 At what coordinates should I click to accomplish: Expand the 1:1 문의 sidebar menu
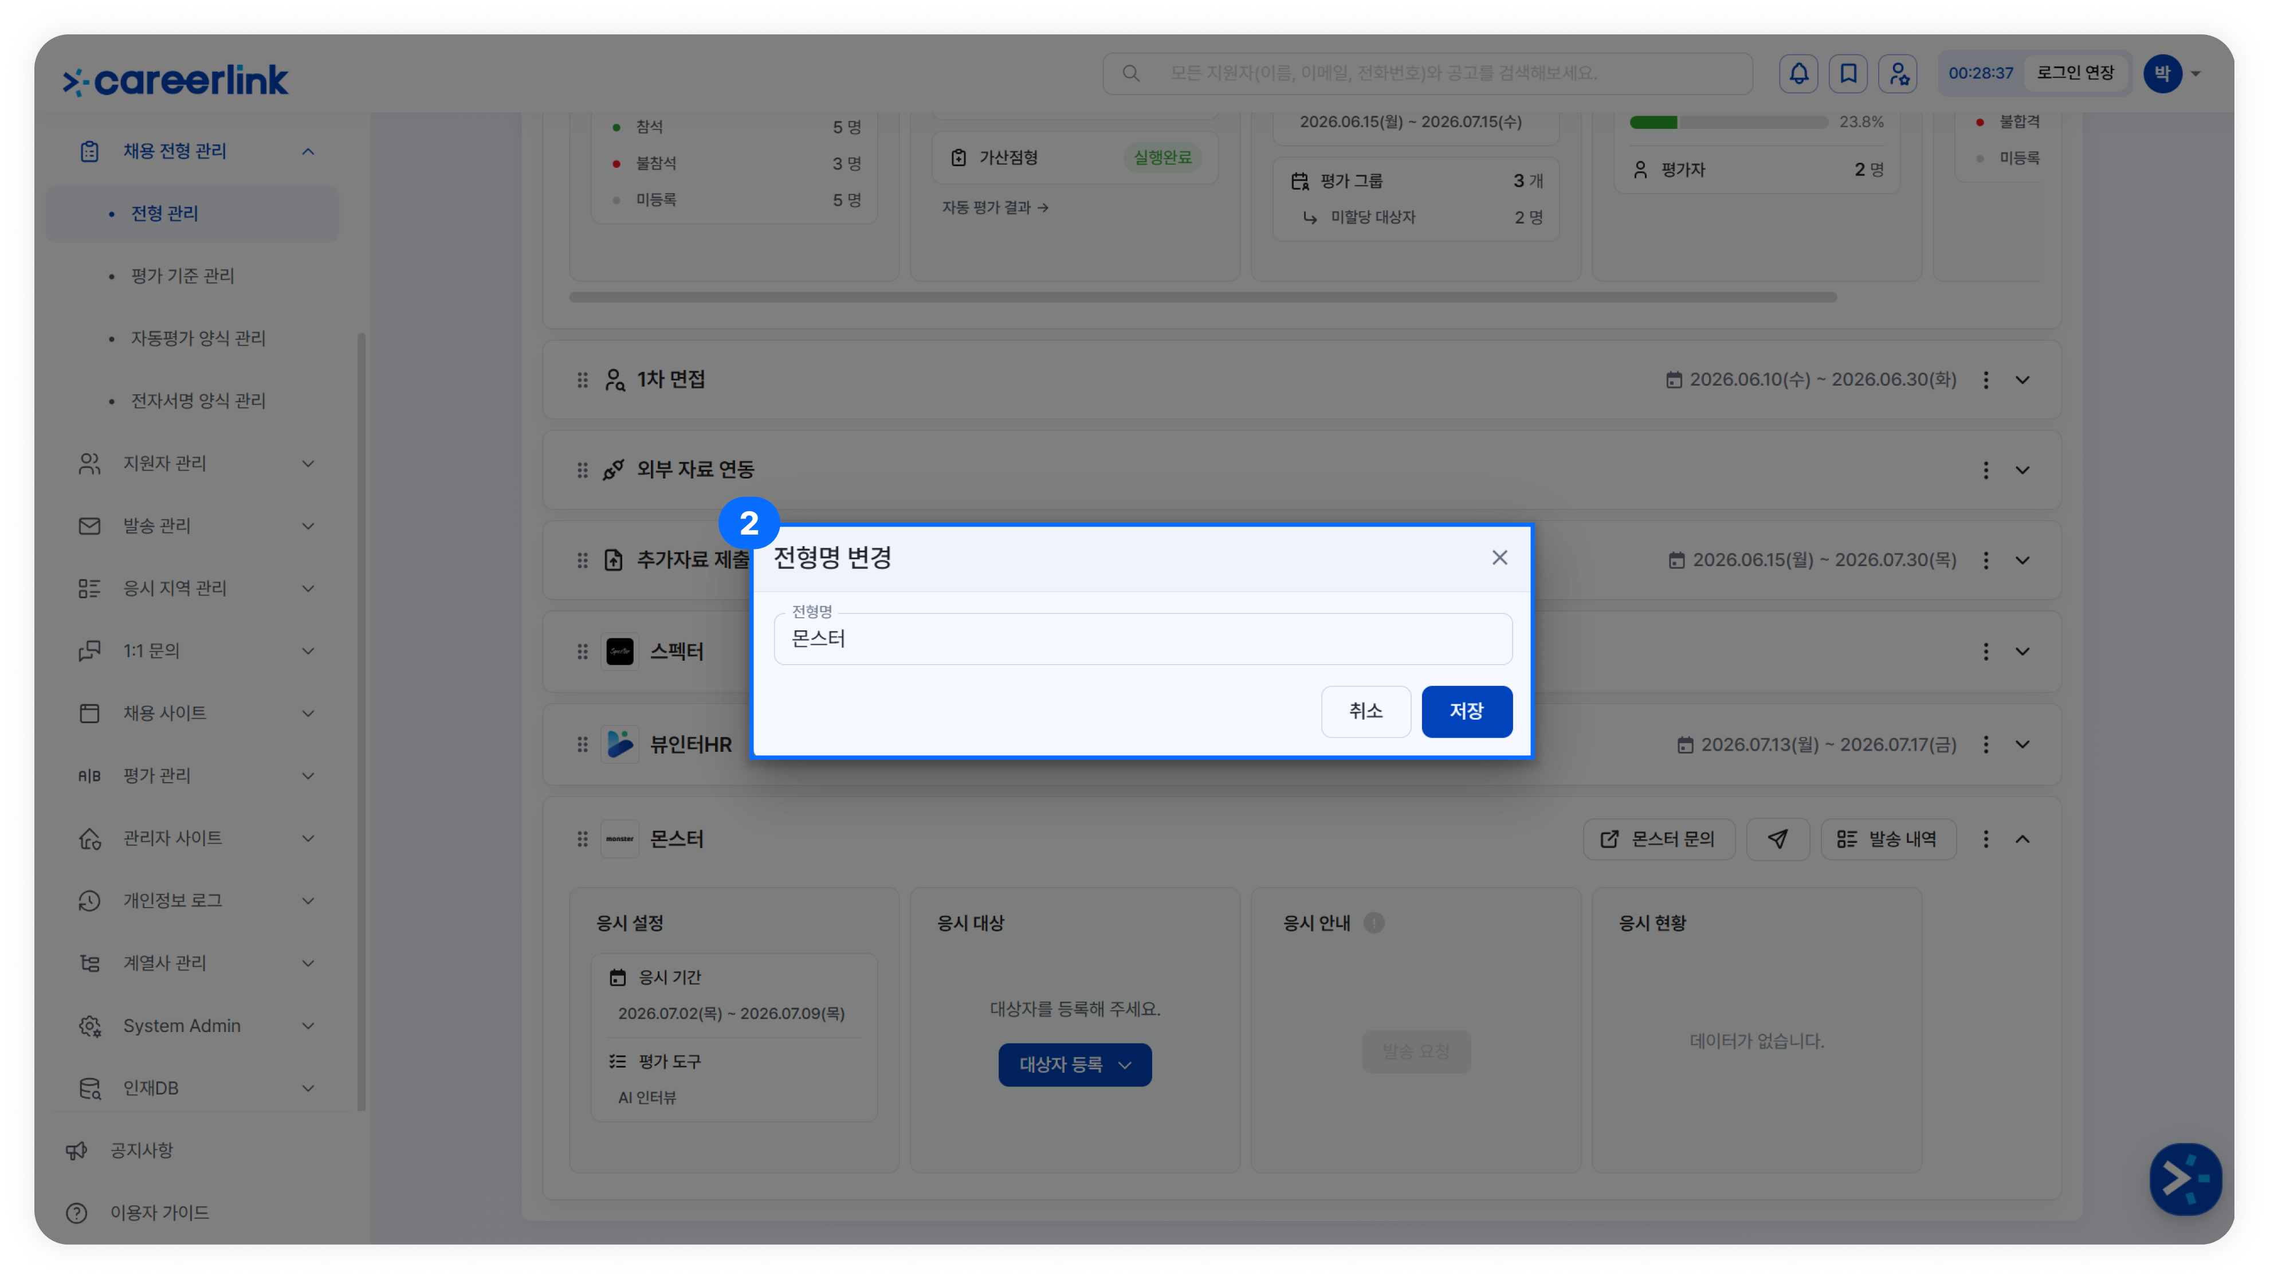(308, 652)
